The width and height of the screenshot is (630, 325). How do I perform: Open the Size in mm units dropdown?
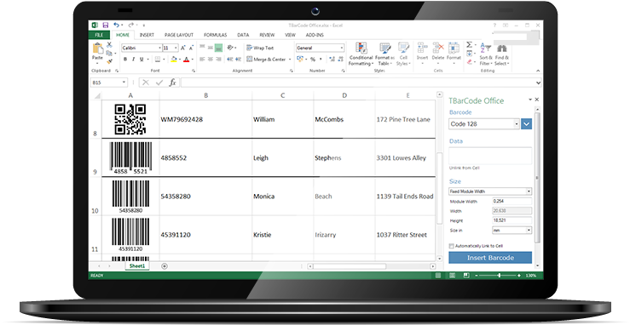pos(529,231)
